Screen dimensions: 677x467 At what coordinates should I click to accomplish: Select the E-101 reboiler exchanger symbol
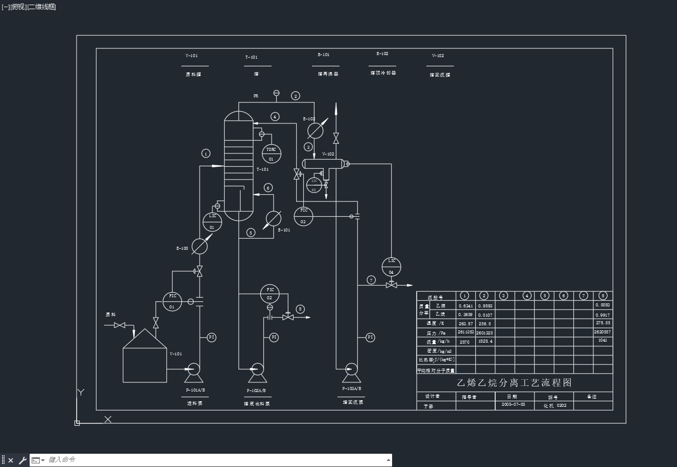coord(273,219)
